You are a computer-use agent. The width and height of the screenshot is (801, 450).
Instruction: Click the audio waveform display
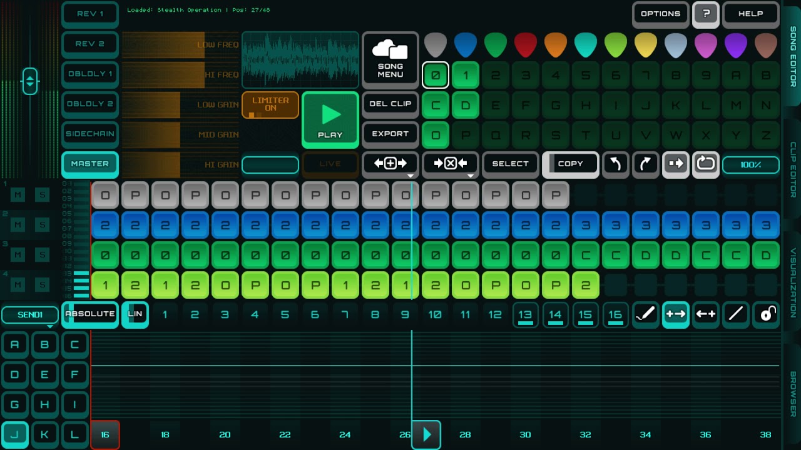coord(300,60)
